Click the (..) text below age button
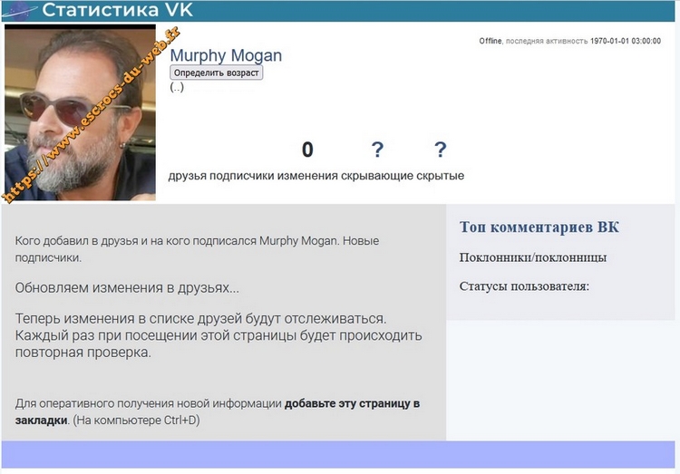 coord(177,87)
